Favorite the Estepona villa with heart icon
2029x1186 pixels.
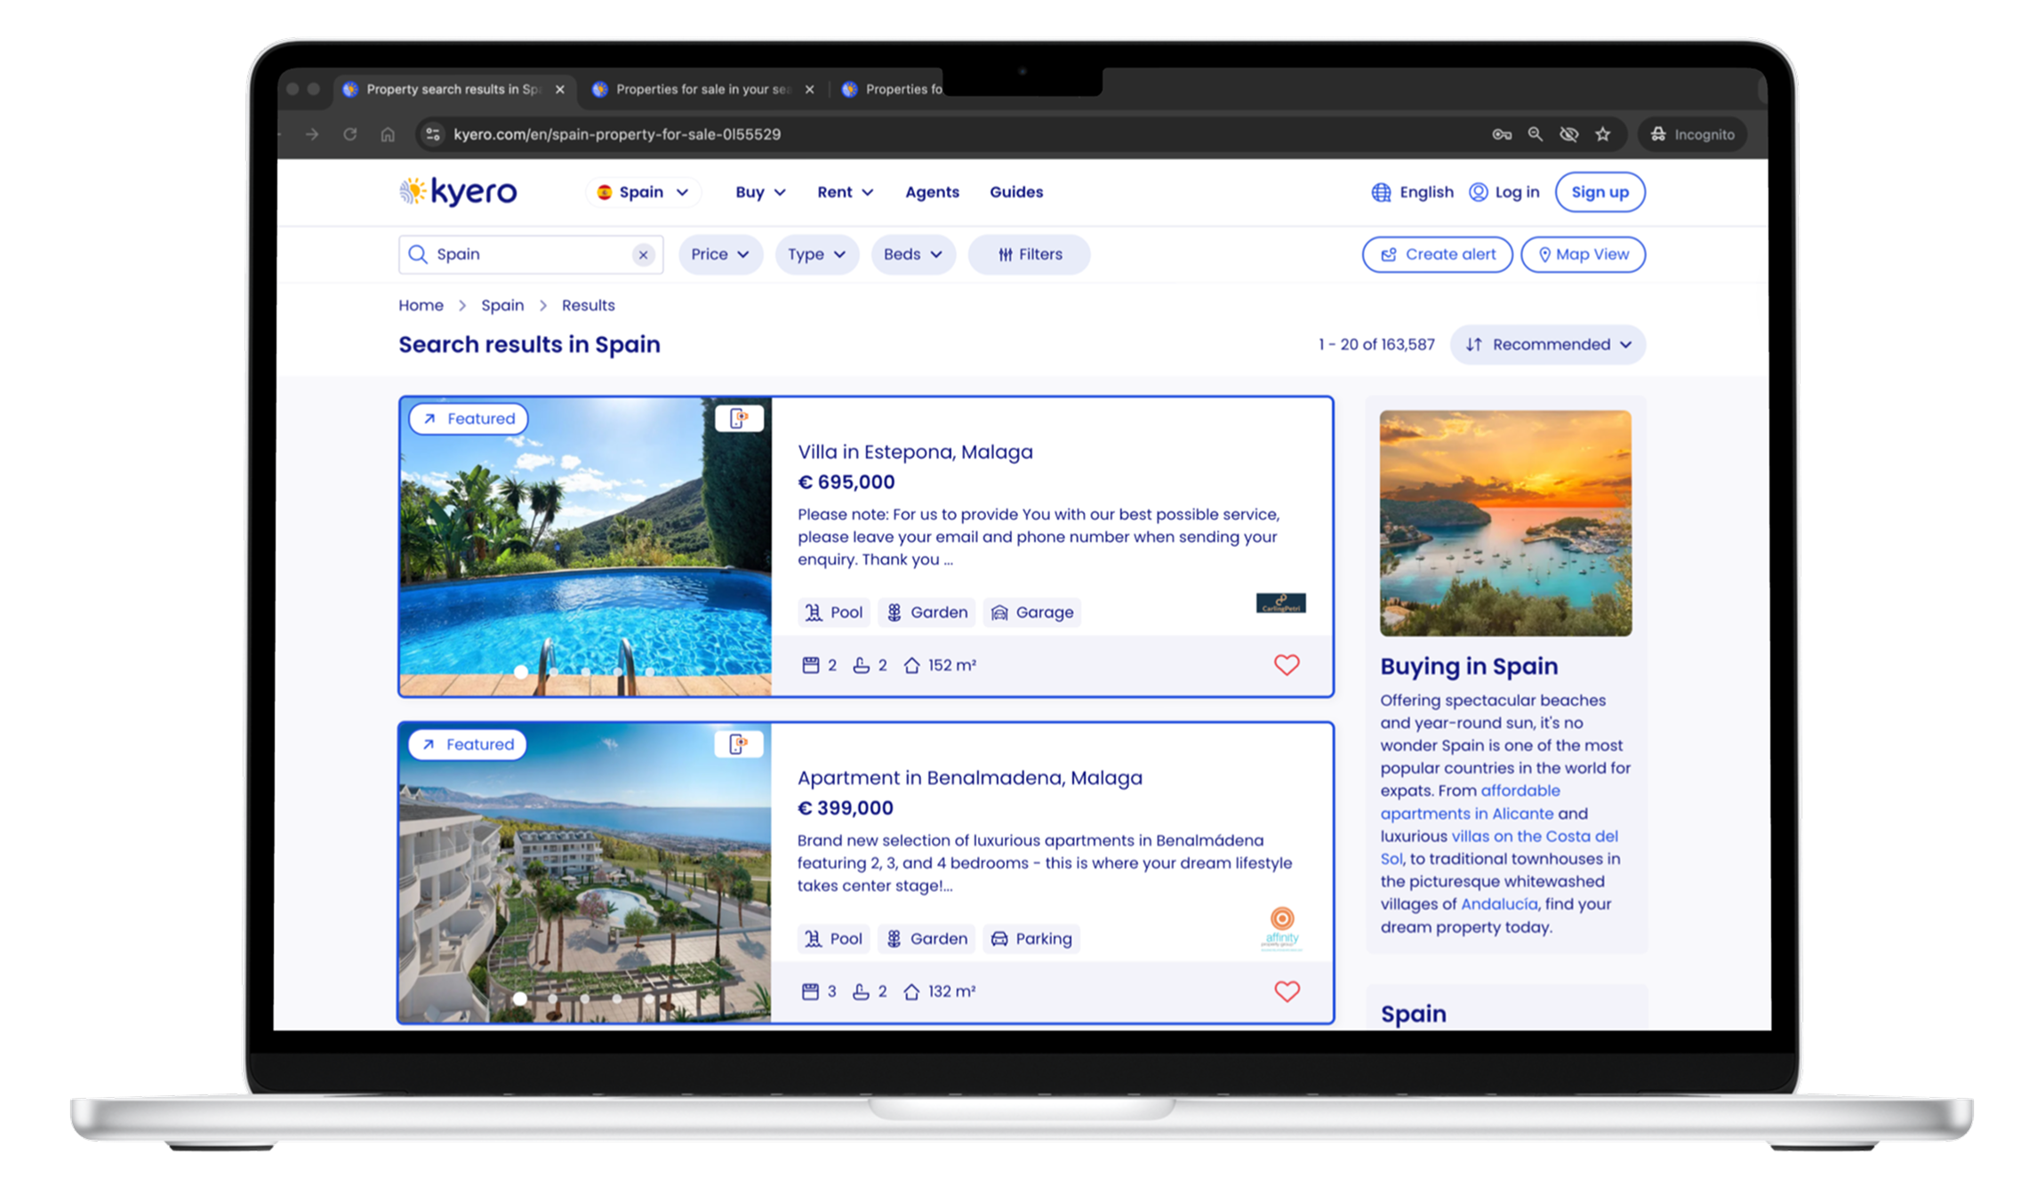[1286, 665]
